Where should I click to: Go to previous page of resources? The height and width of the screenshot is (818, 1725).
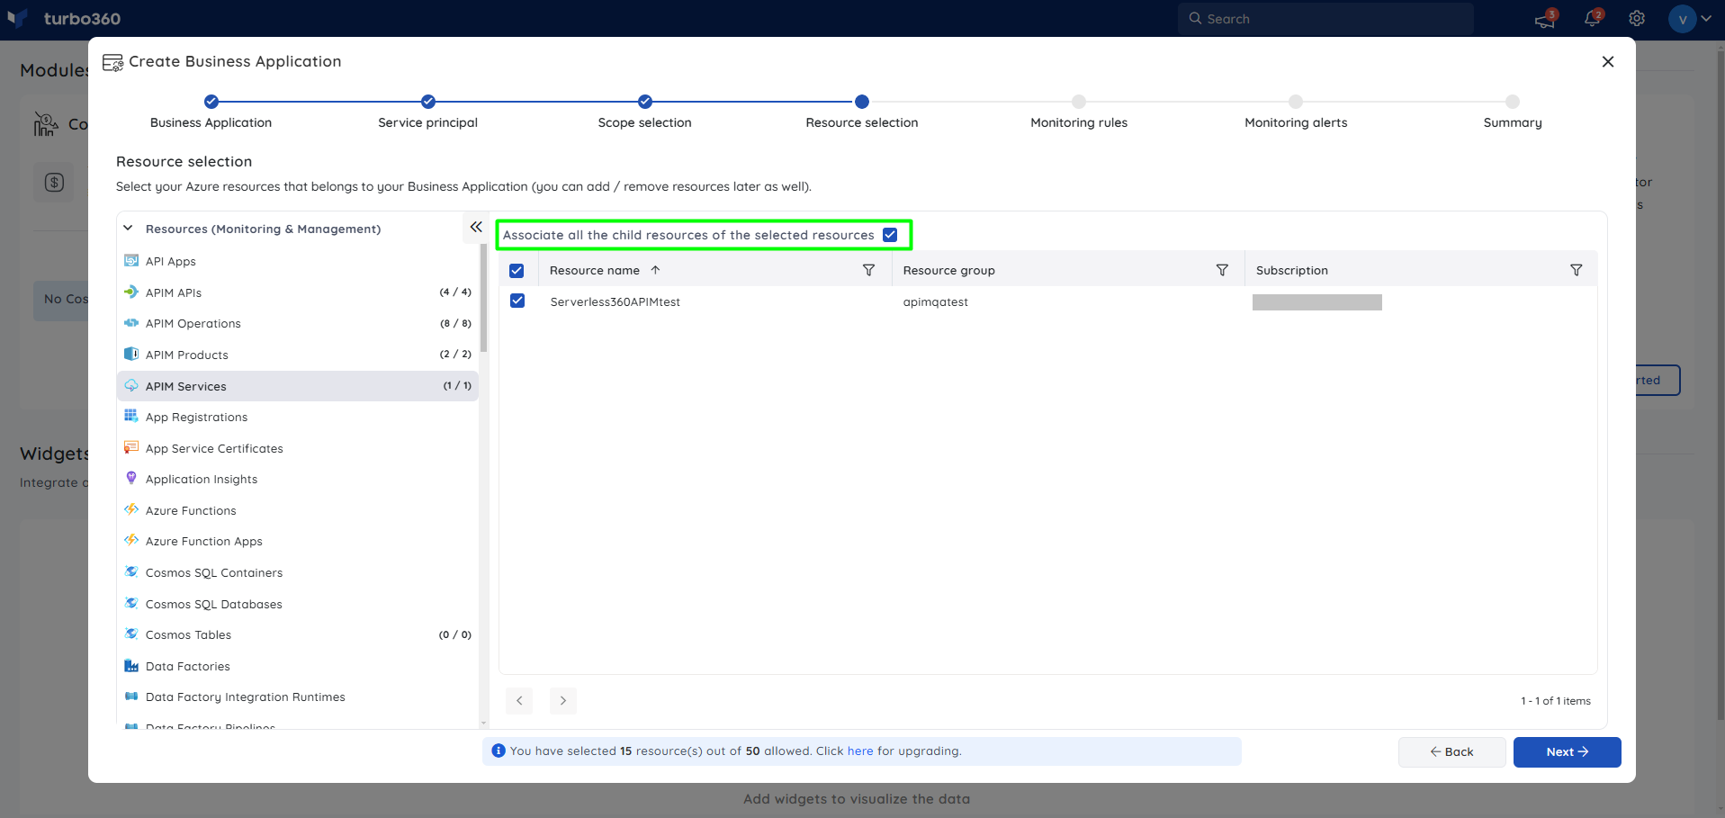point(519,700)
